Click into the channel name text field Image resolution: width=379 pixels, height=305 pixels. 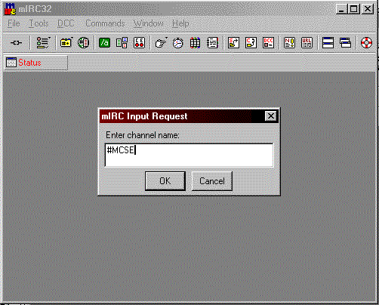pos(189,155)
